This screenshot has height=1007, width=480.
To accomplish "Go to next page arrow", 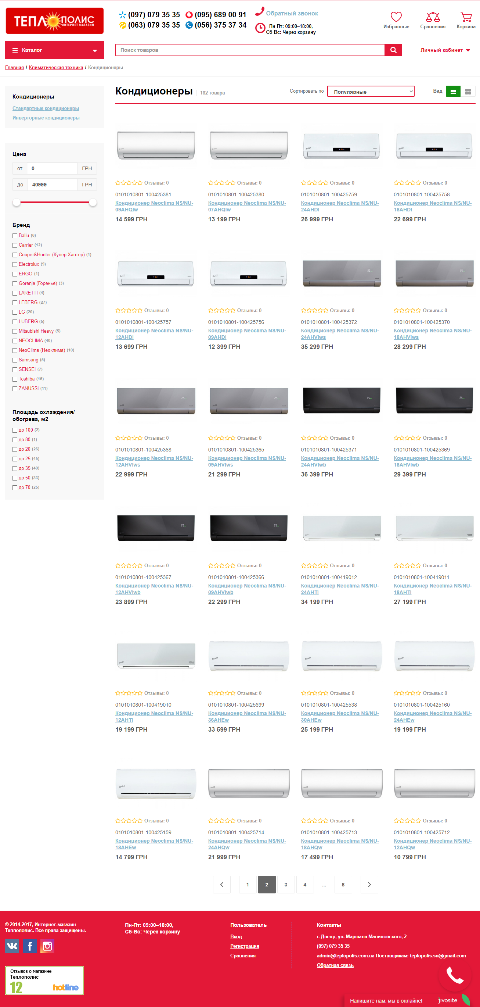I will coord(369,884).
